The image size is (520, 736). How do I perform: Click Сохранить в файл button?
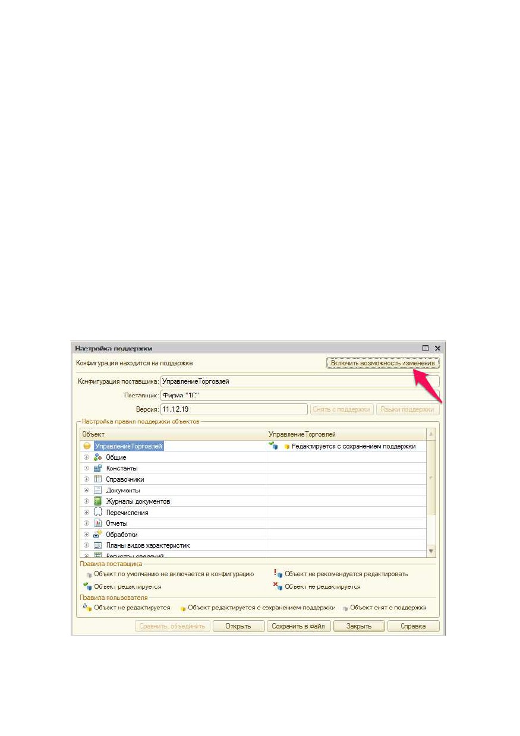tap(298, 626)
